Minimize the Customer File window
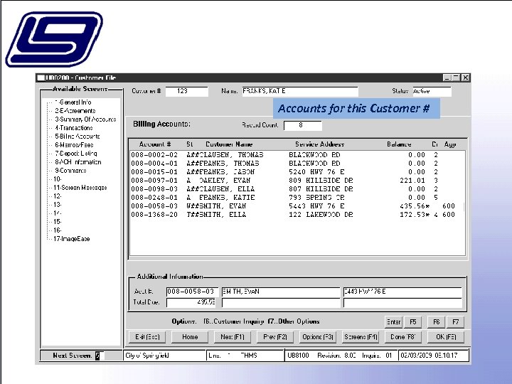 (447, 78)
